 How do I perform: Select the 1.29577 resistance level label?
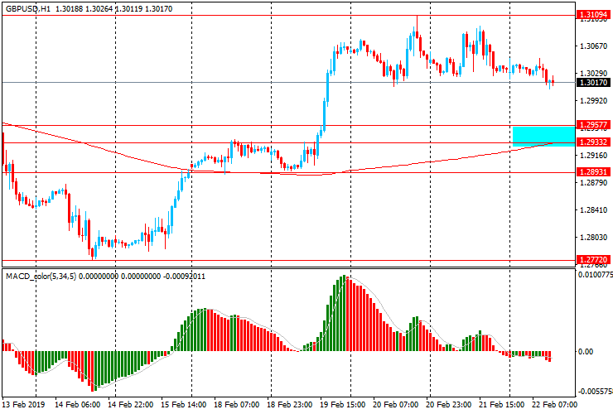591,125
